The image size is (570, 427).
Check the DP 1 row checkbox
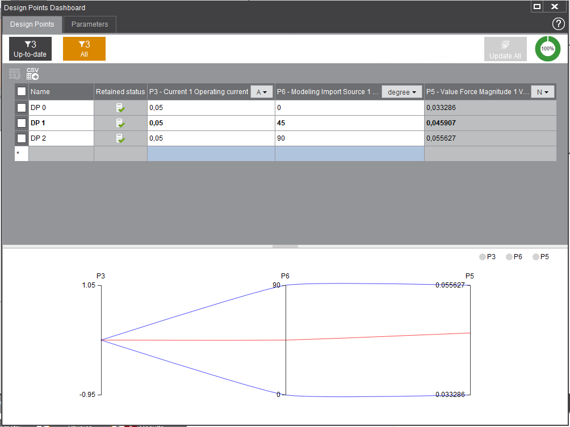[22, 123]
